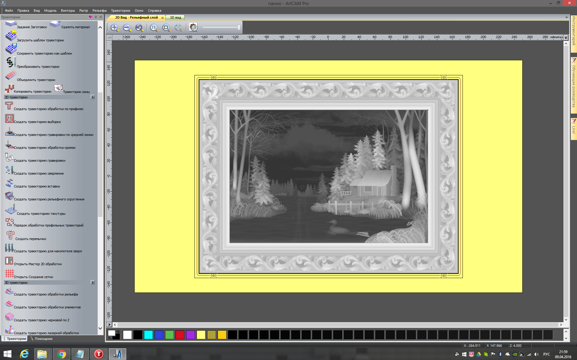This screenshot has height=360, width=577.
Task: Toggle relief preview in 2D view
Action: [x=194, y=28]
